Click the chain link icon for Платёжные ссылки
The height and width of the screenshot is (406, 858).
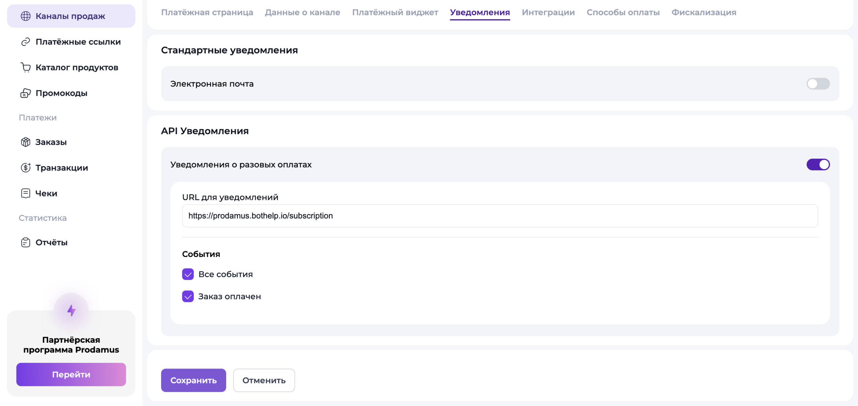[x=25, y=42]
